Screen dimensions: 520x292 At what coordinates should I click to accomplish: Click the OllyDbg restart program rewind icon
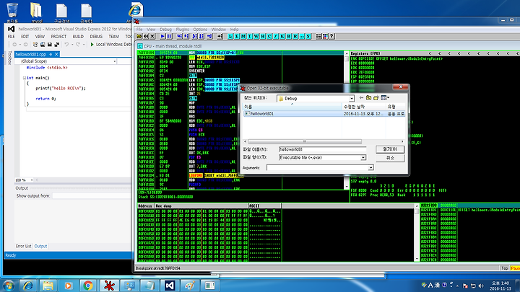tap(146, 36)
